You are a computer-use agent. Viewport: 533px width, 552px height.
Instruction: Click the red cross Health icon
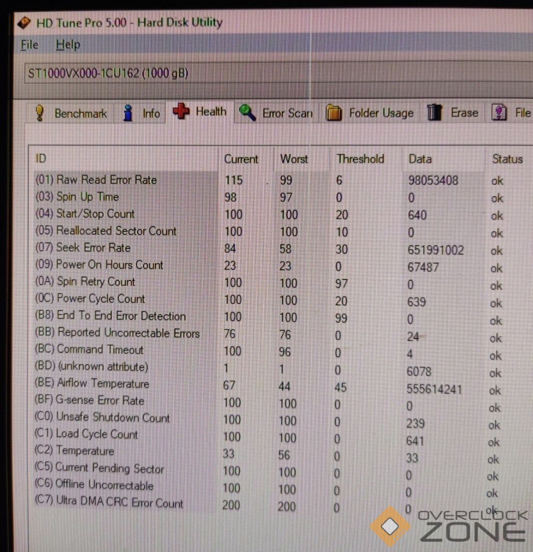[181, 111]
